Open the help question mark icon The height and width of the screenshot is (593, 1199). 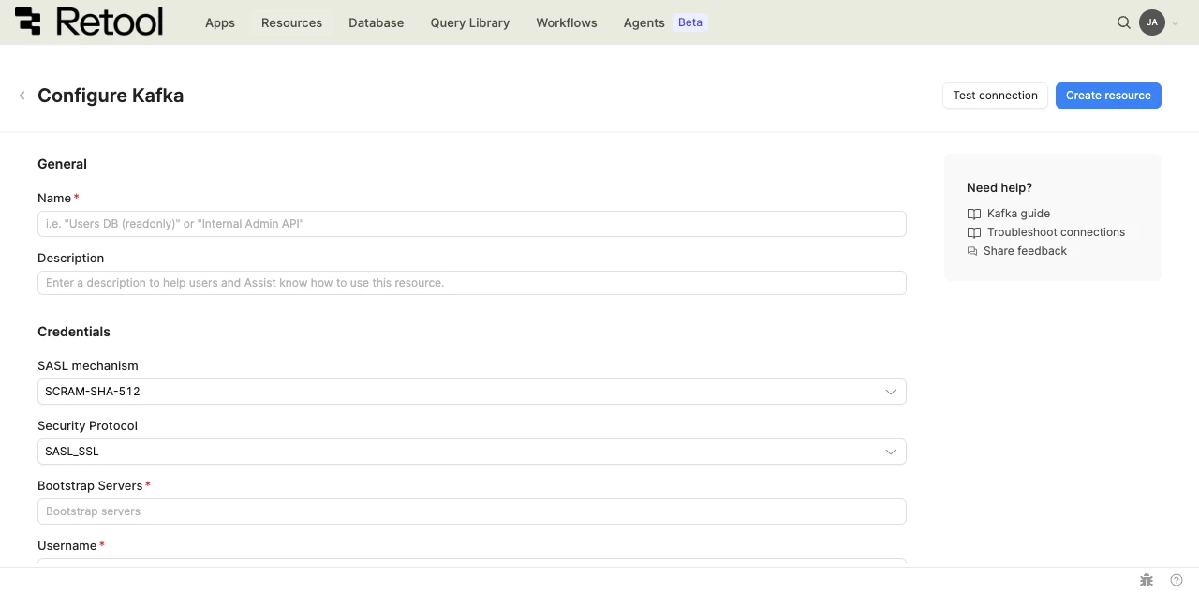point(1177,580)
